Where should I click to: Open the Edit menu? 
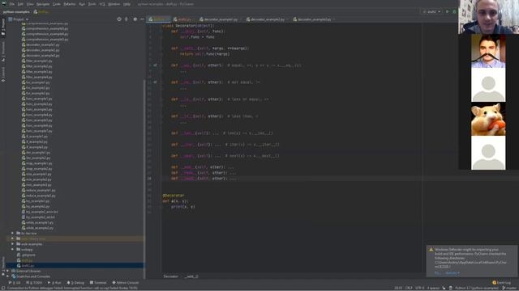[20, 4]
